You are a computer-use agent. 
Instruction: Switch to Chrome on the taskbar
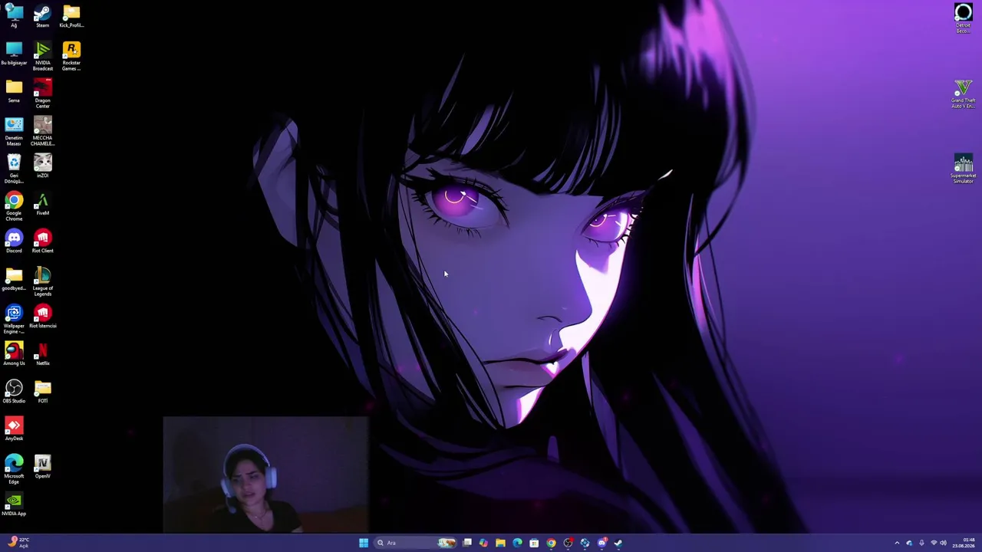pyautogui.click(x=551, y=543)
